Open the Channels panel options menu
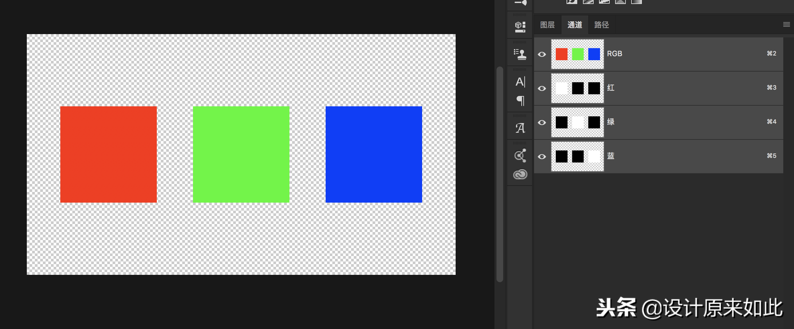 click(x=786, y=24)
